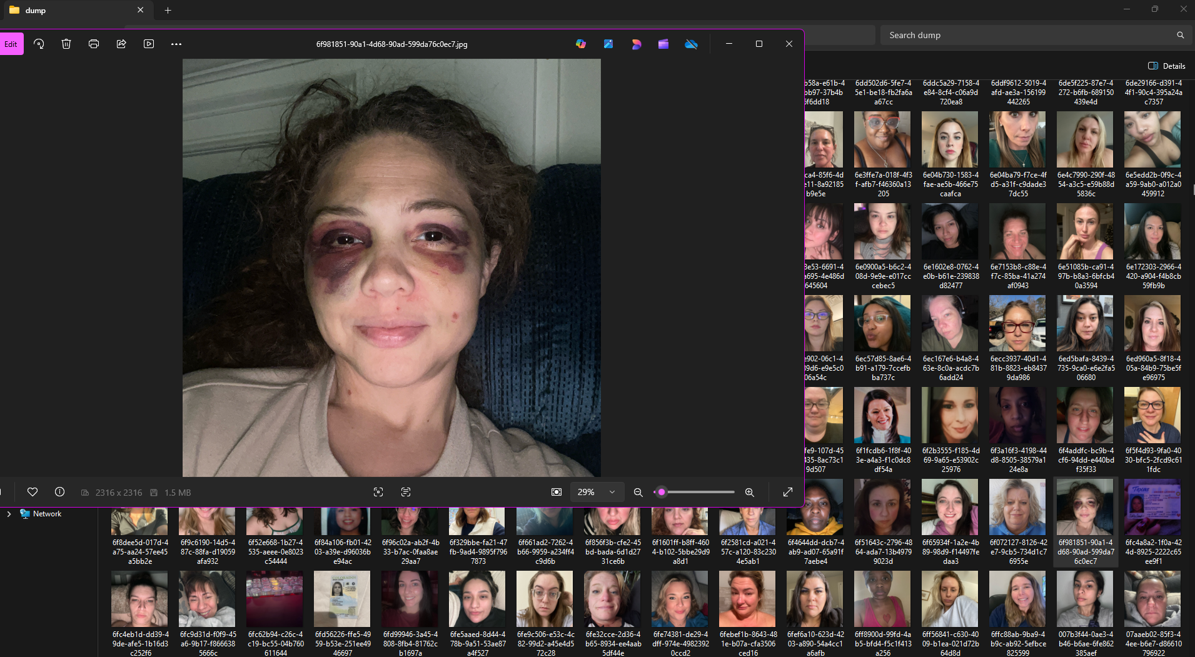Click file name 07aaeb02-85f3-44ee-b6e7-d86610796922
Image resolution: width=1195 pixels, height=657 pixels.
[x=1153, y=643]
